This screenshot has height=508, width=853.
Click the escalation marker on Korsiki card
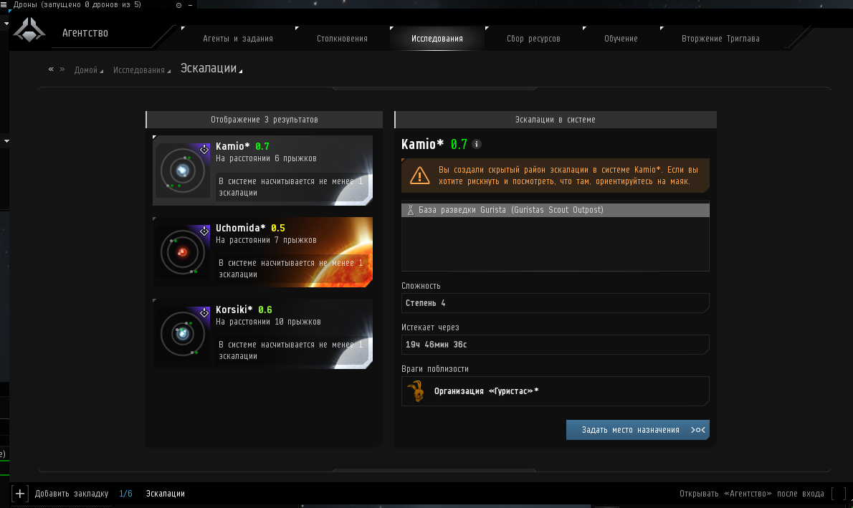click(204, 312)
